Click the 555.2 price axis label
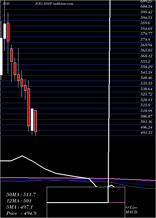The image size is (156, 218). click(x=145, y=61)
